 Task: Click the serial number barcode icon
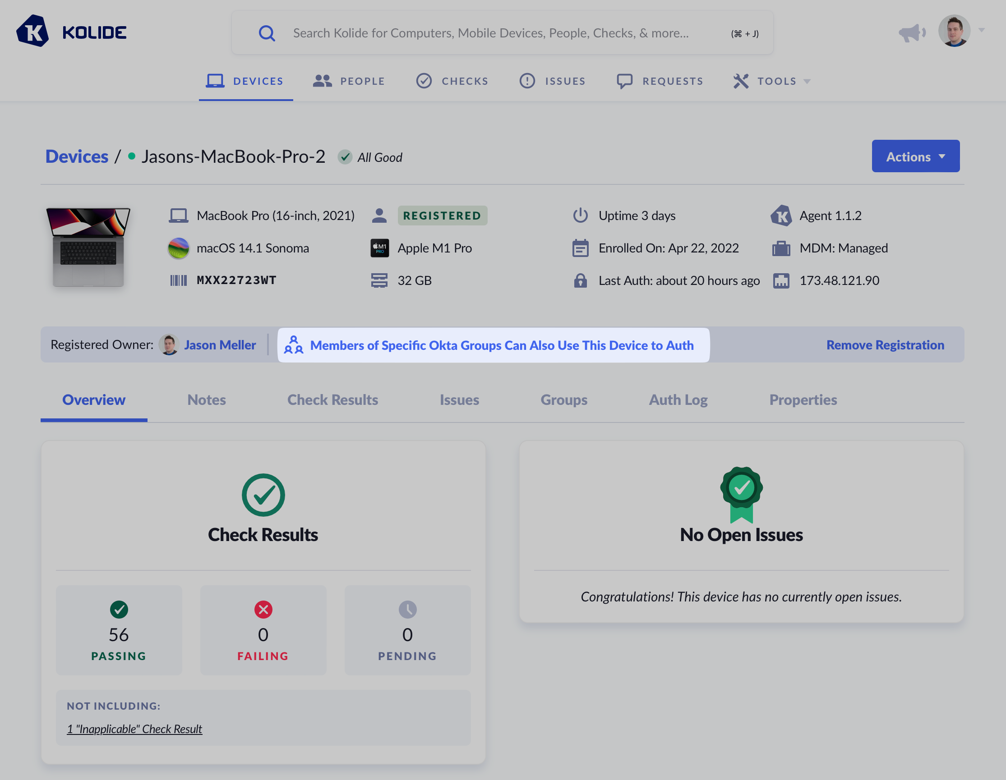pos(178,280)
